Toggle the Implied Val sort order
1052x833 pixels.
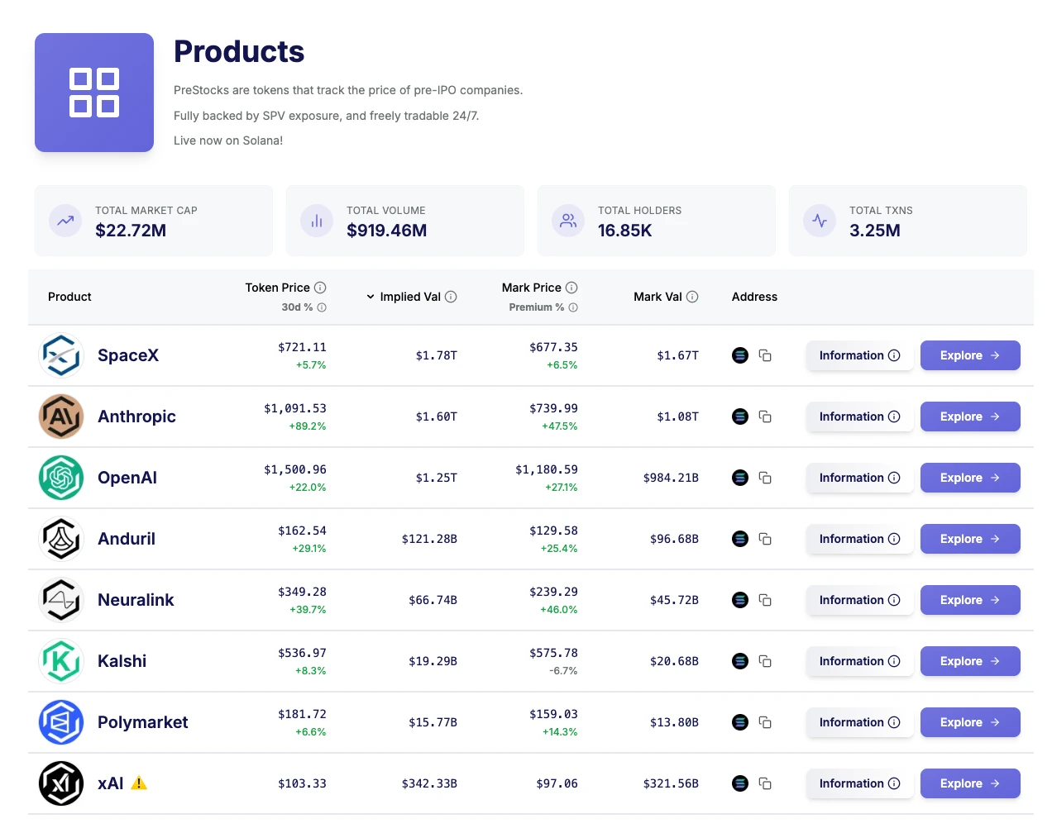[370, 296]
